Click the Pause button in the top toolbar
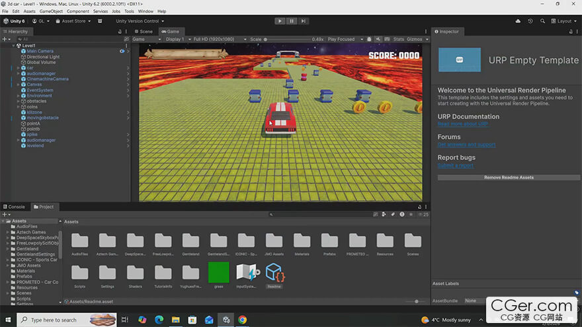Viewport: 582px width, 327px height. click(x=291, y=21)
